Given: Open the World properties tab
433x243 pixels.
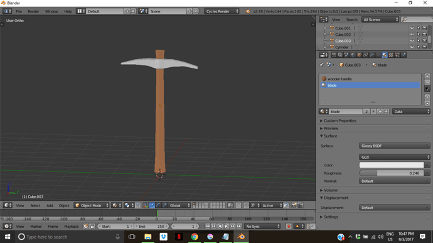Looking at the screenshot, I should pos(353,55).
